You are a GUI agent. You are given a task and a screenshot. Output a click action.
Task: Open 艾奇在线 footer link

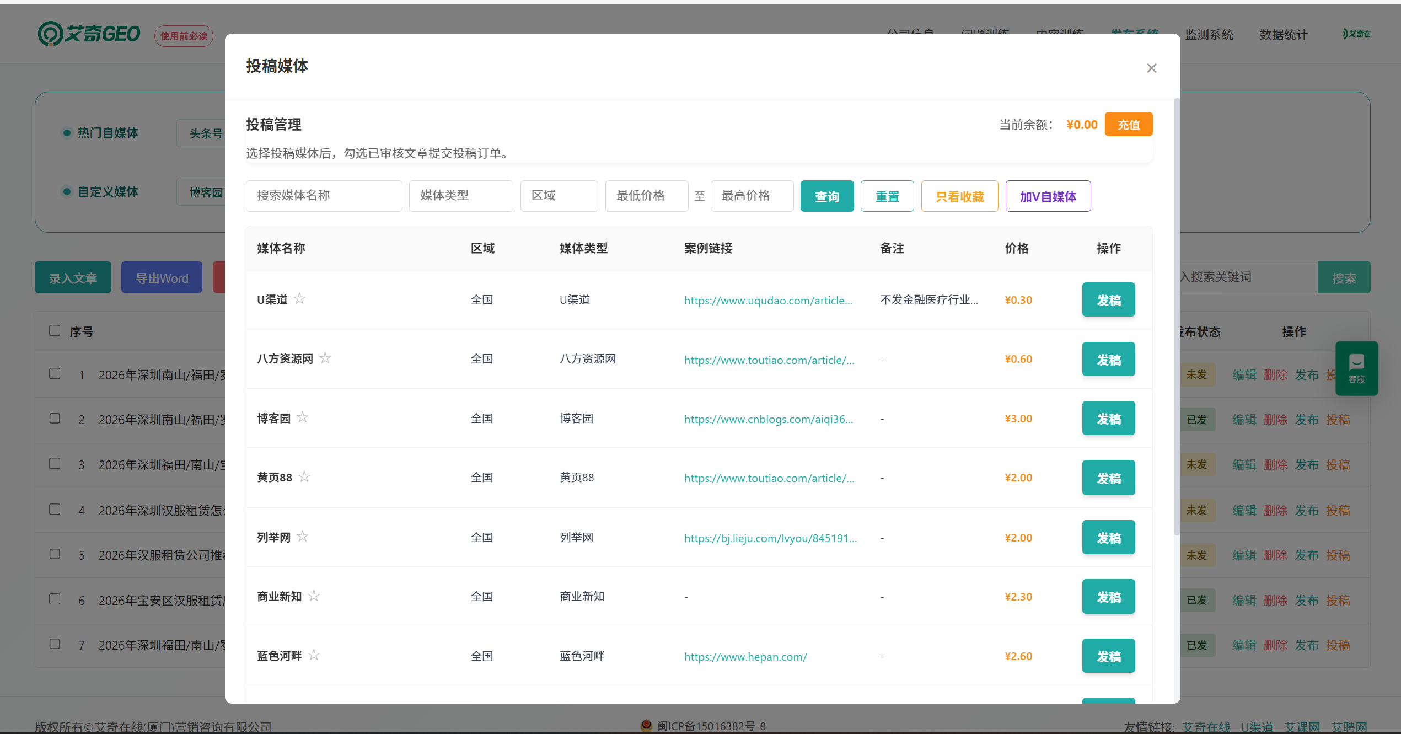pyautogui.click(x=1206, y=727)
